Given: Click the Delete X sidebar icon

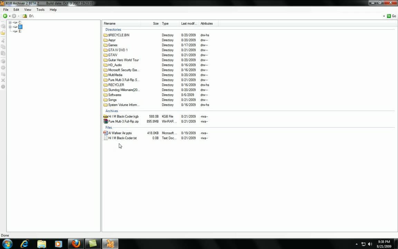Looking at the screenshot, I should pos(3,80).
